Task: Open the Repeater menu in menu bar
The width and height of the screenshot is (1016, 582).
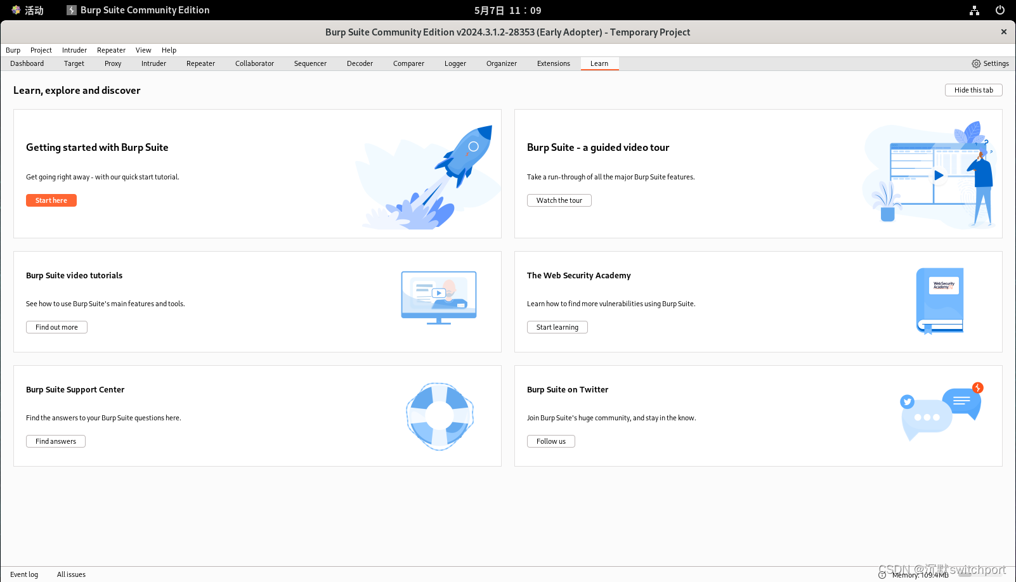Action: coord(111,50)
